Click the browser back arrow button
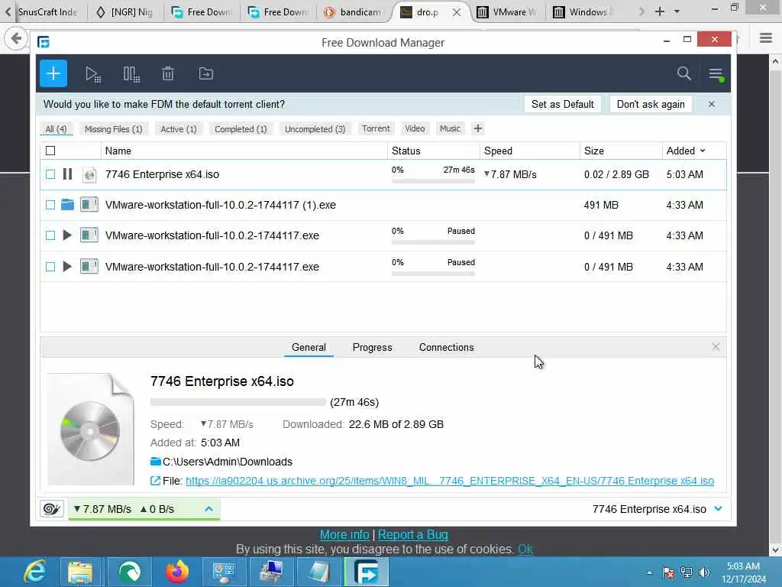 tap(16, 38)
